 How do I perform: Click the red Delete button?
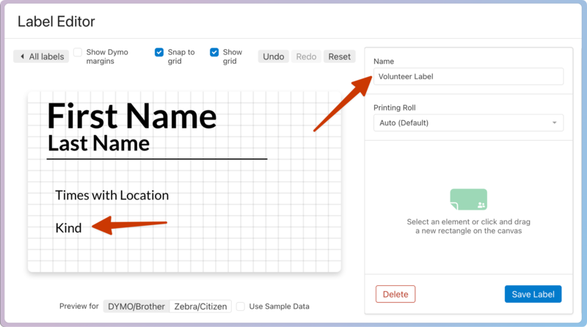pyautogui.click(x=395, y=294)
